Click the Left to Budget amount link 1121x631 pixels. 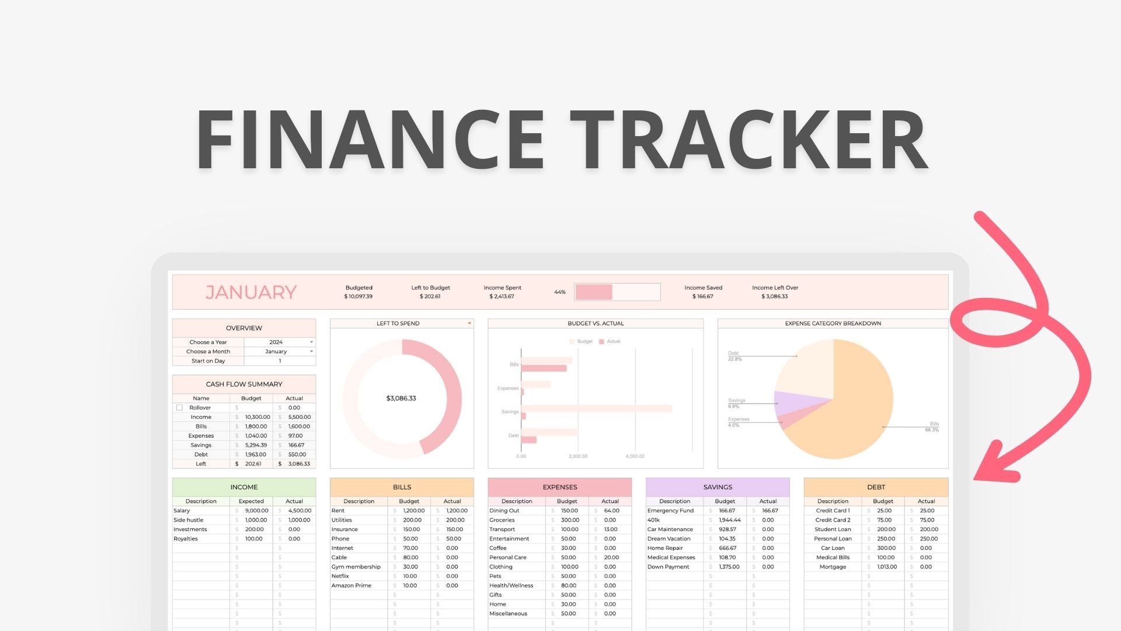coord(430,297)
